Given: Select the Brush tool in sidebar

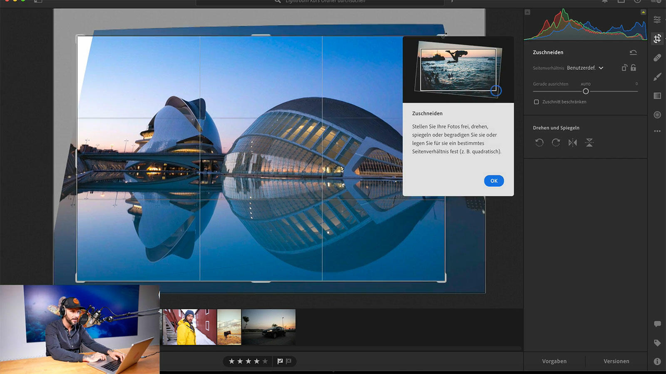Looking at the screenshot, I should (x=657, y=77).
